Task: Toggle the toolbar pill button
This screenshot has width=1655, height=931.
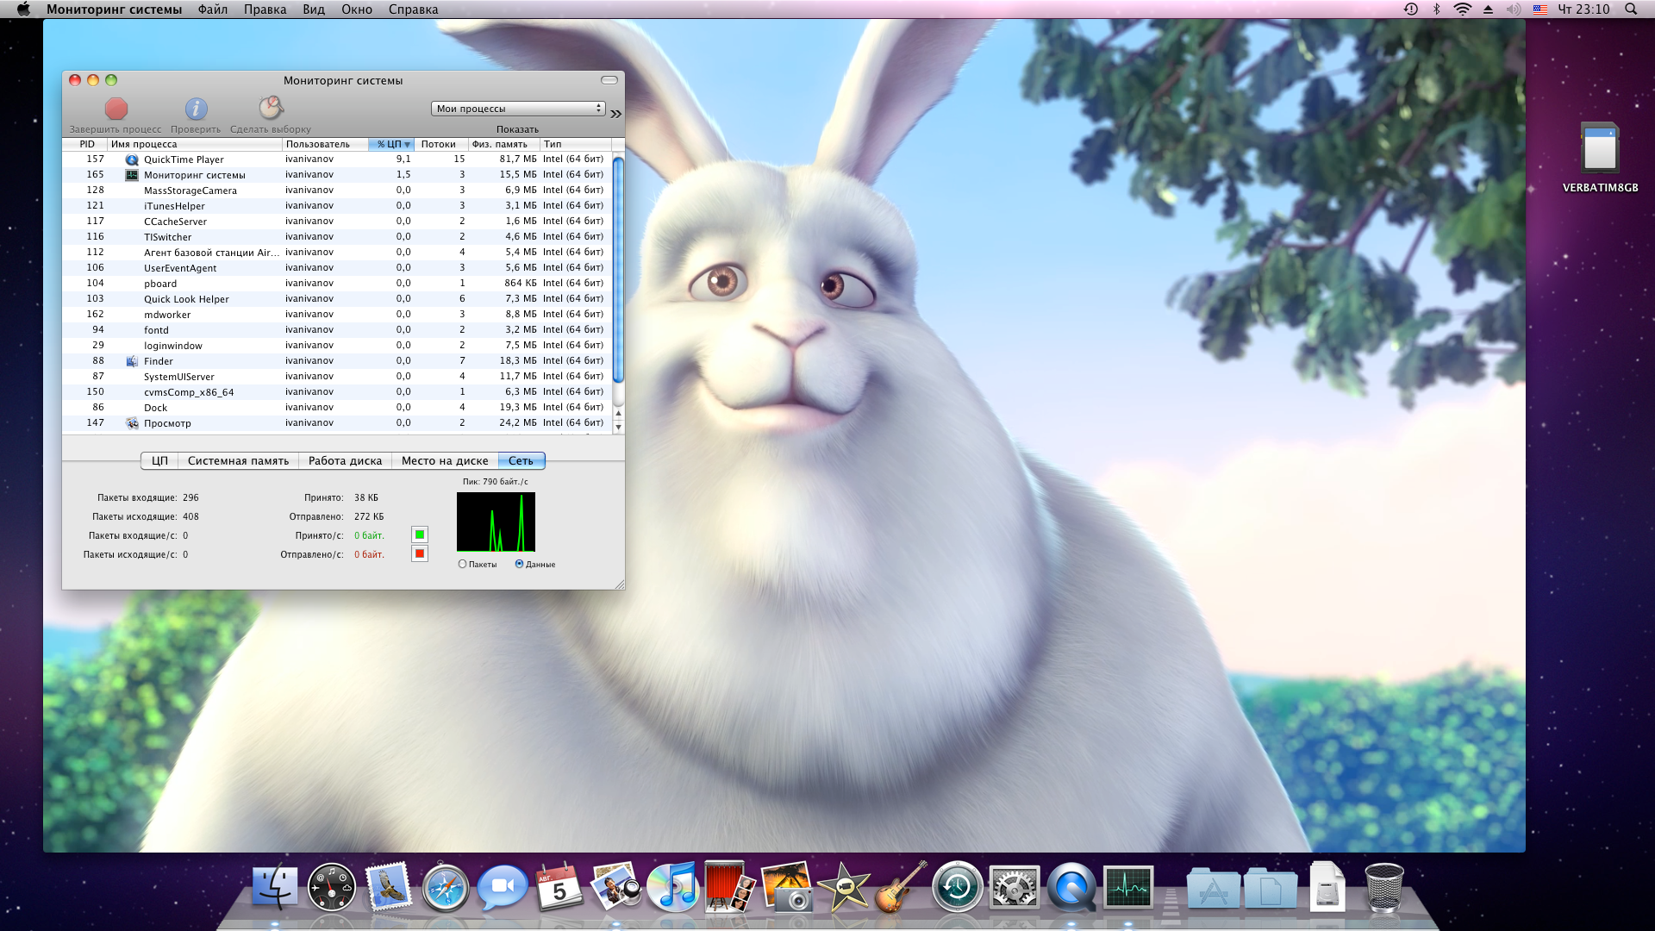Action: click(609, 80)
